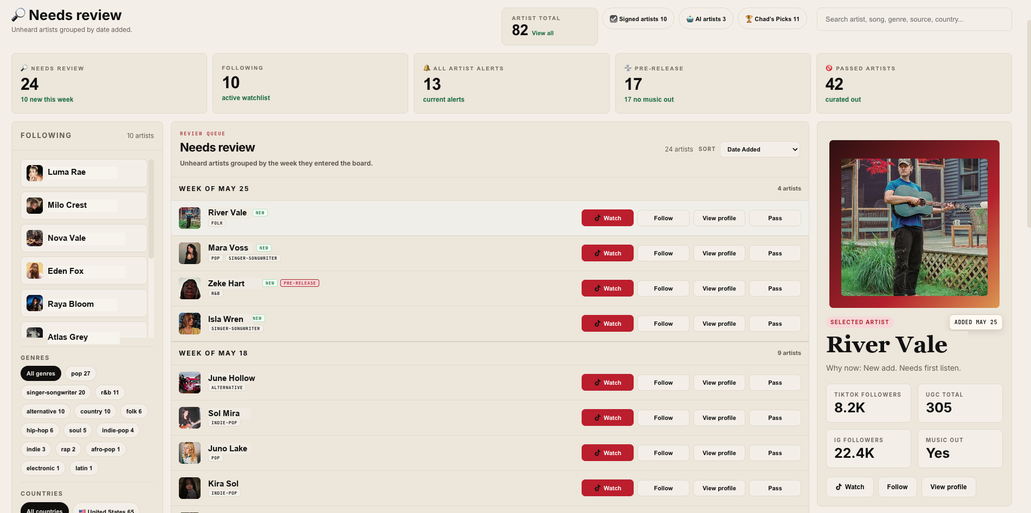This screenshot has width=1031, height=513.
Task: Toggle the Chad's Picks 11 filter
Action: coord(772,19)
